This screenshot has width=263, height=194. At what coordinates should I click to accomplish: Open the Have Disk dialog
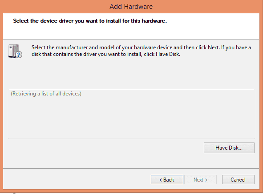point(229,148)
